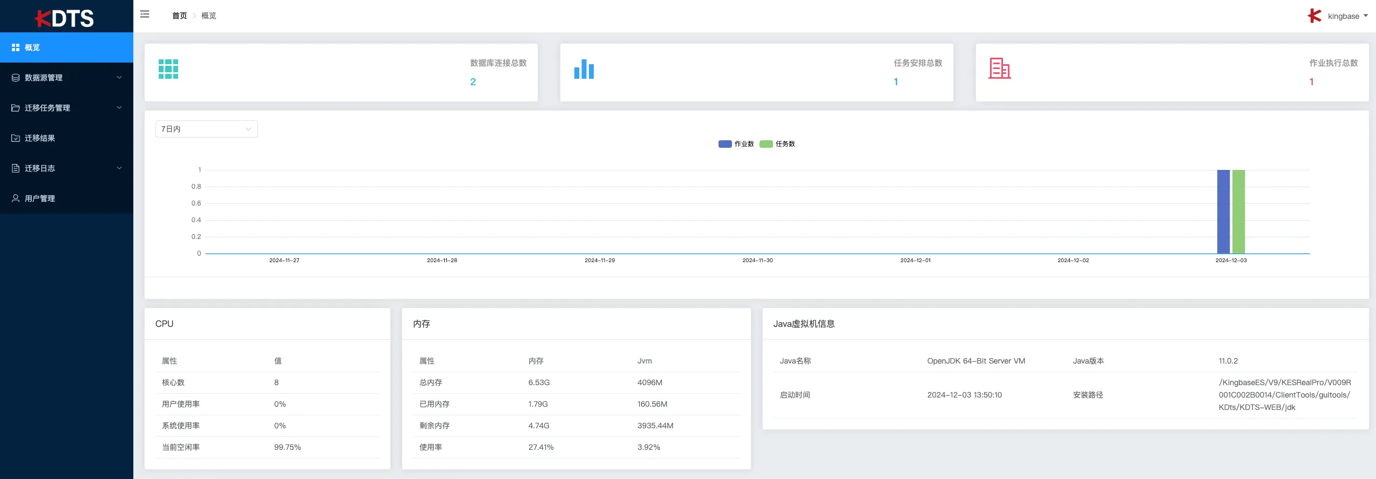The width and height of the screenshot is (1376, 479).
Task: Click the 99.75% idle rate value
Action: (288, 447)
